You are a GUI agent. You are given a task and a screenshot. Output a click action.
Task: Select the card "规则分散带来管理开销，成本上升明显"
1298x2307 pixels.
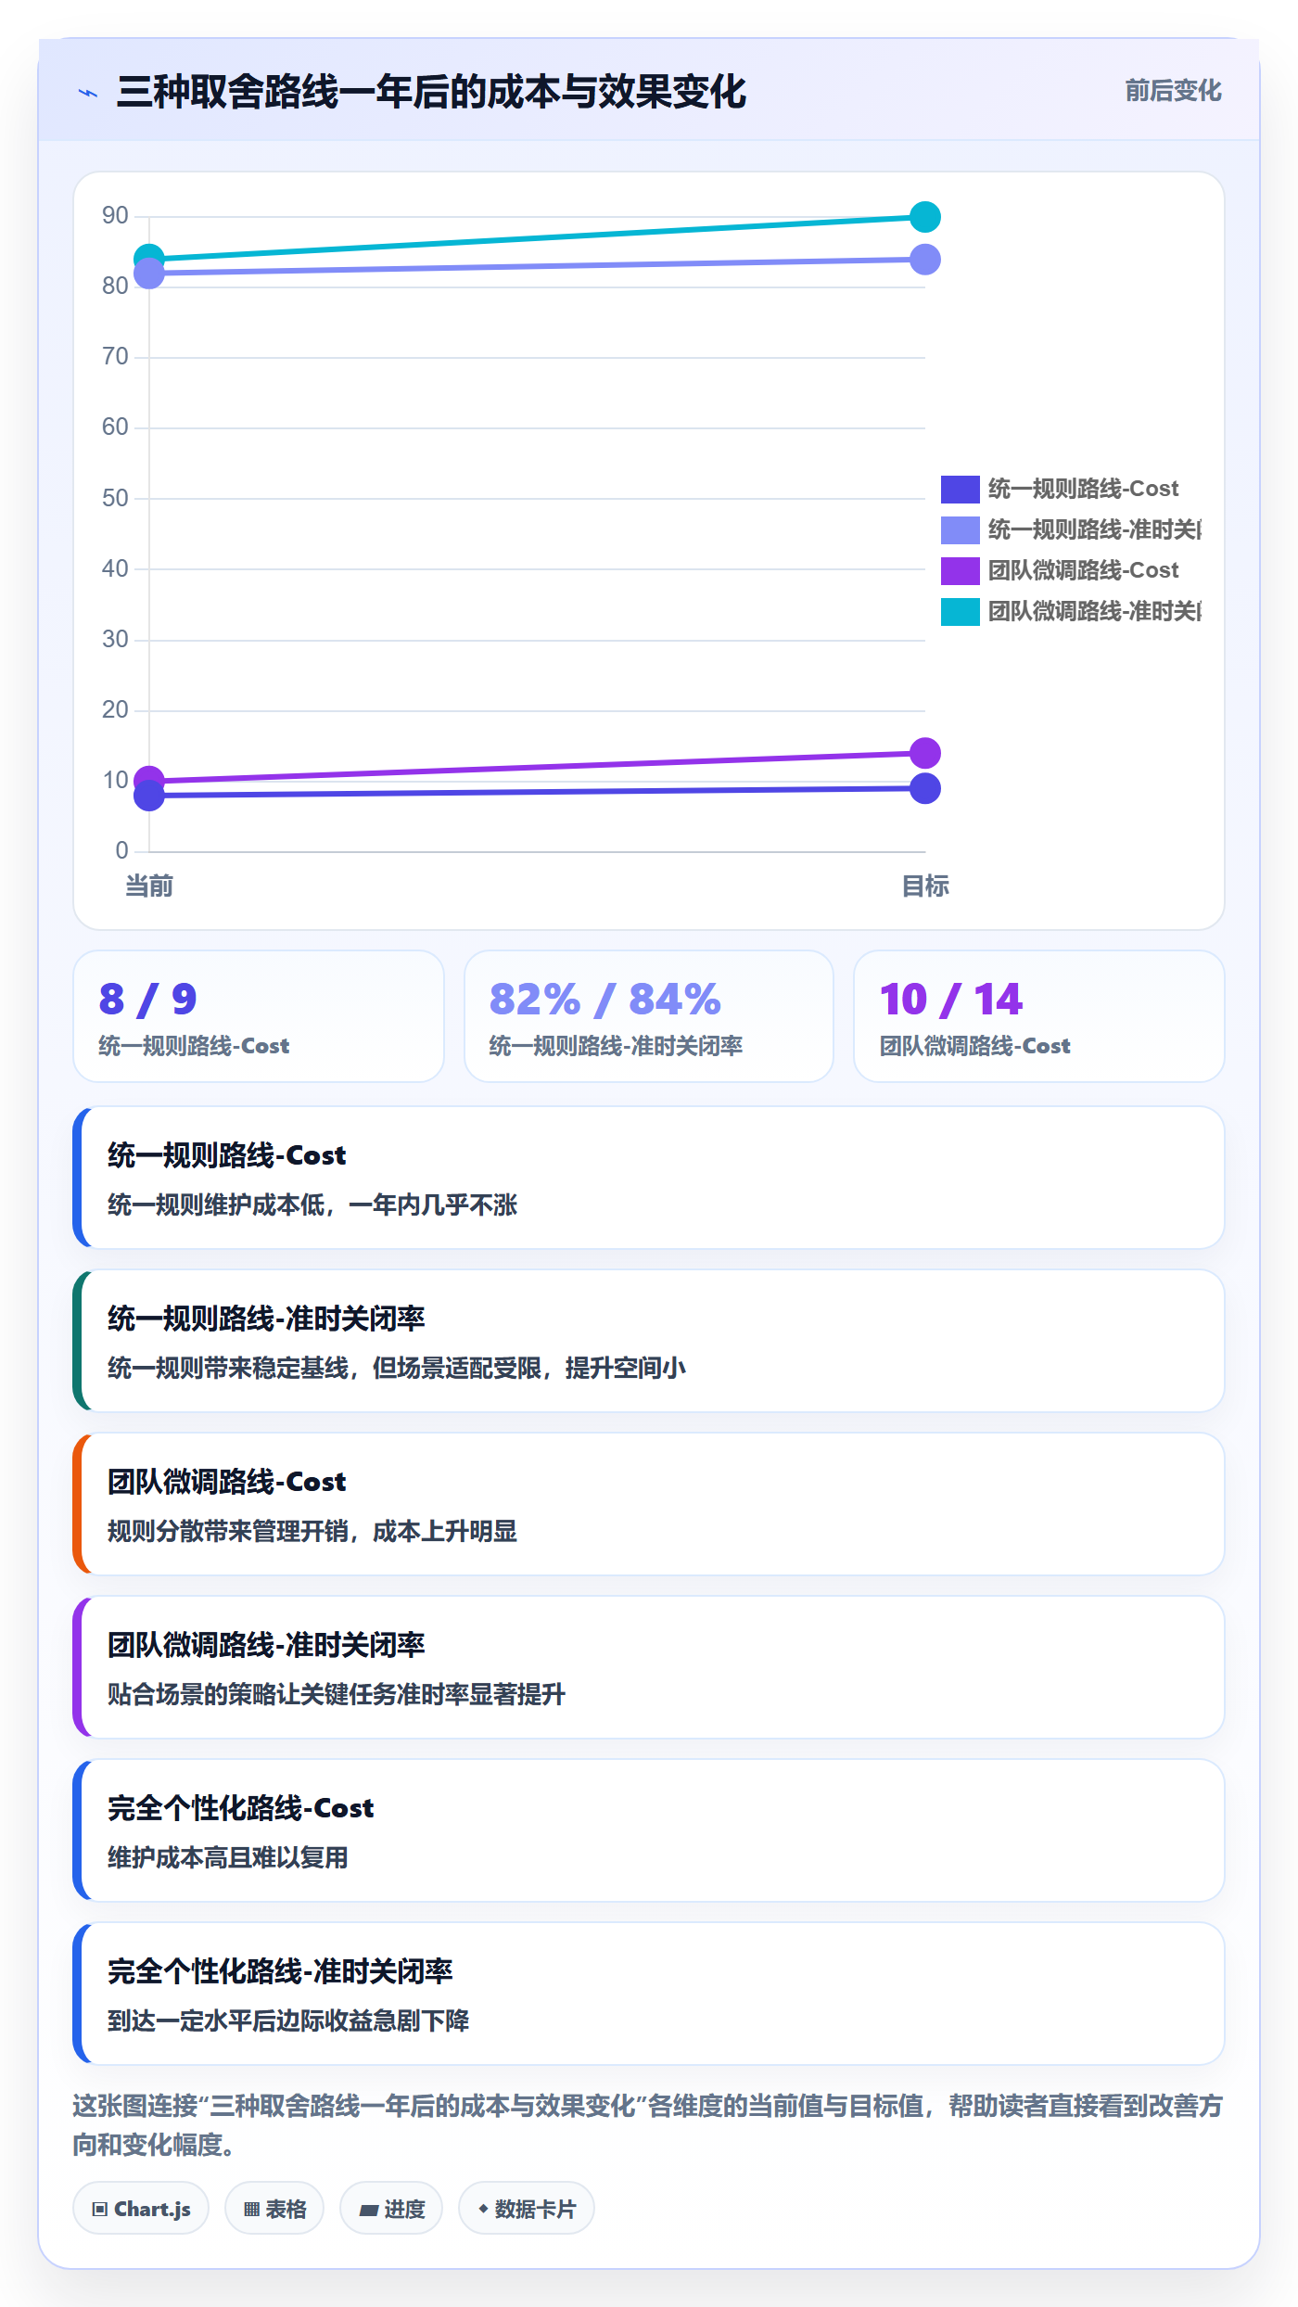649,1504
